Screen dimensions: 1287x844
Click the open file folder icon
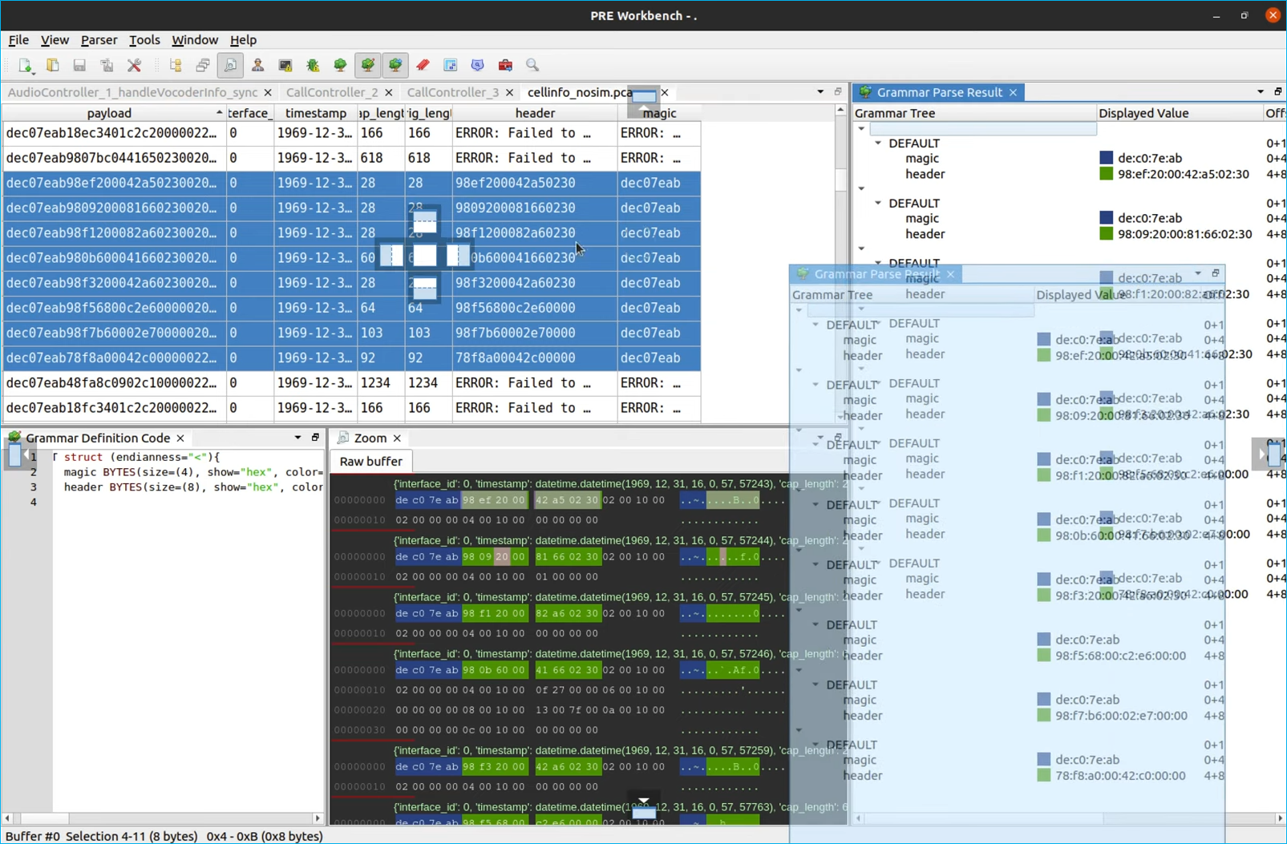(x=52, y=66)
